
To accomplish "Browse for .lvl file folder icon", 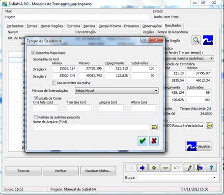I will pos(154,127).
